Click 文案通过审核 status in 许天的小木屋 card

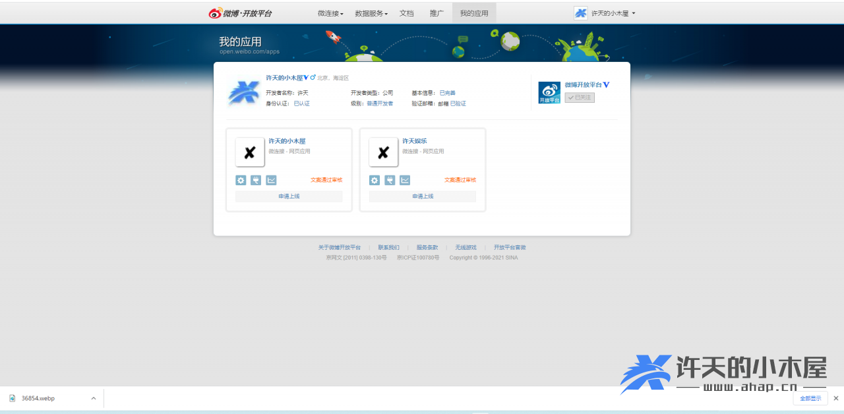pyautogui.click(x=326, y=180)
